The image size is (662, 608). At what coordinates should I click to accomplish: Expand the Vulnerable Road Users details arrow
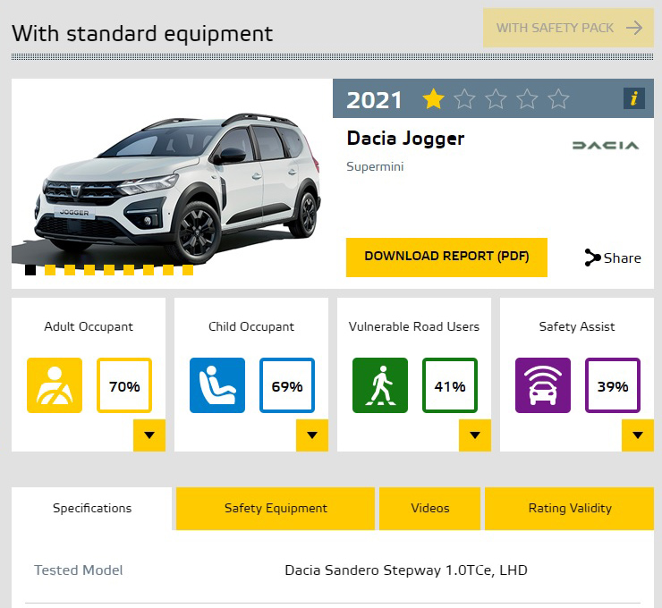(x=475, y=435)
